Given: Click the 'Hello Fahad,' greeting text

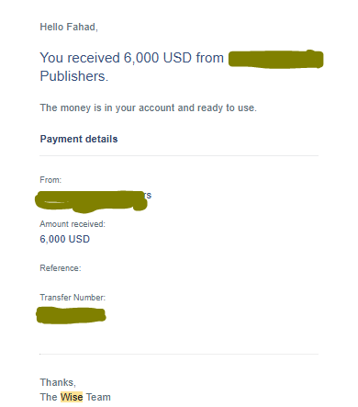Looking at the screenshot, I should pyautogui.click(x=69, y=27).
